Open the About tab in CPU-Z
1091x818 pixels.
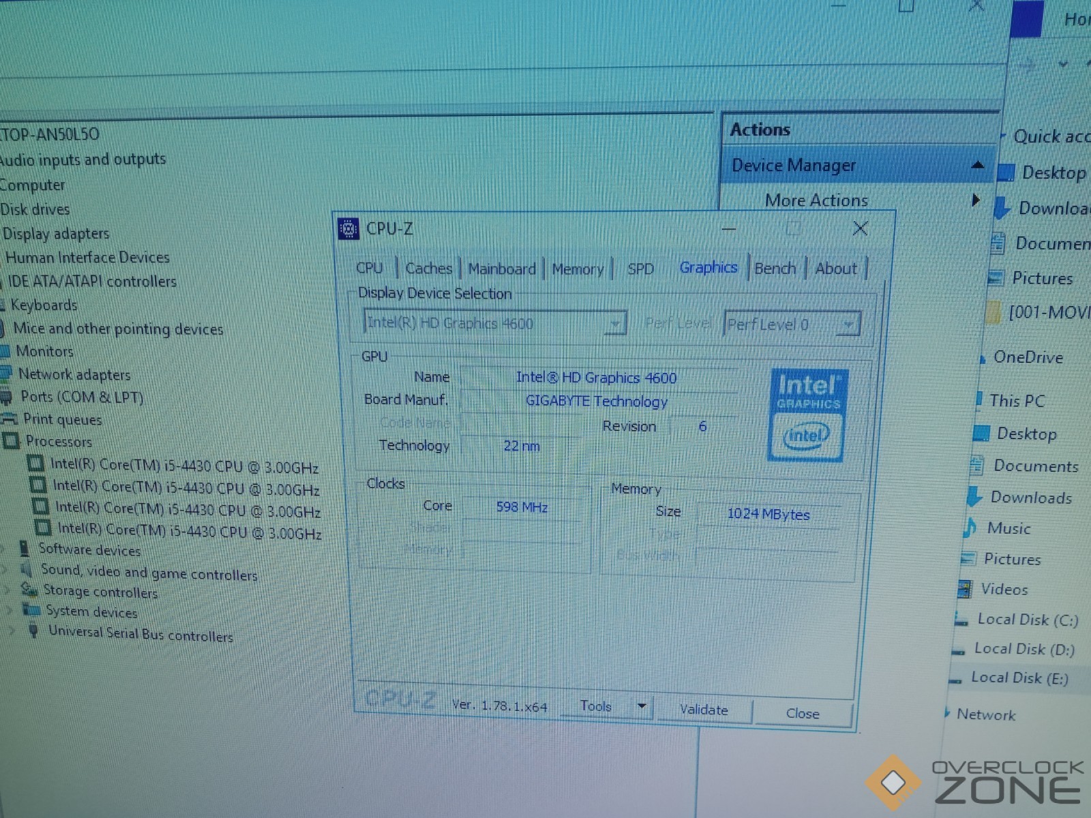tap(836, 269)
